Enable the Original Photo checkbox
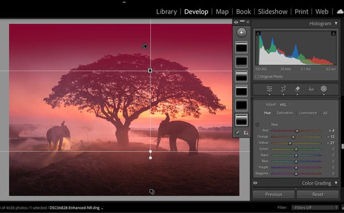 pyautogui.click(x=257, y=77)
